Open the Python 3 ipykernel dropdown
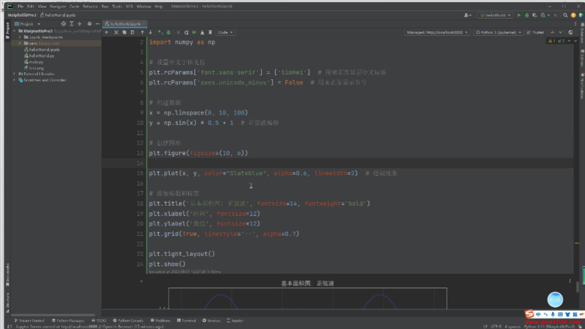This screenshot has height=329, width=585. pyautogui.click(x=498, y=32)
